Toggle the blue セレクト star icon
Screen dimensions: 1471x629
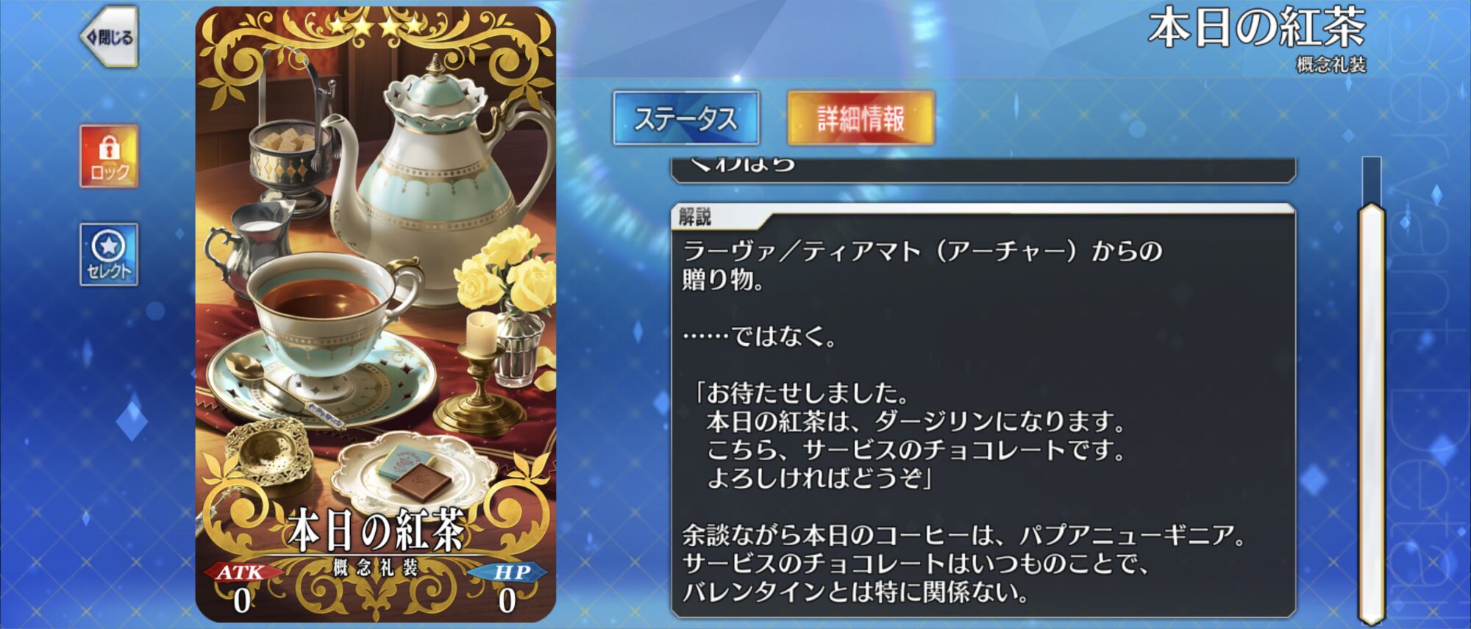tap(109, 254)
